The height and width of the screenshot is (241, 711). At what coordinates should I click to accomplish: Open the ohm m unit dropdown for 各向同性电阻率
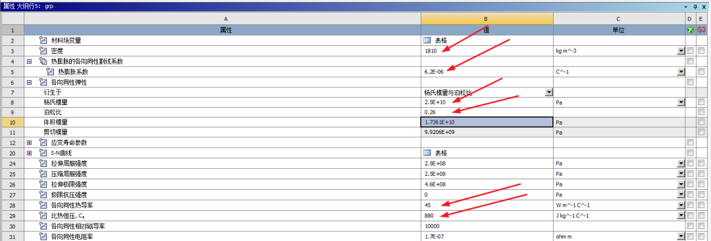pos(681,236)
